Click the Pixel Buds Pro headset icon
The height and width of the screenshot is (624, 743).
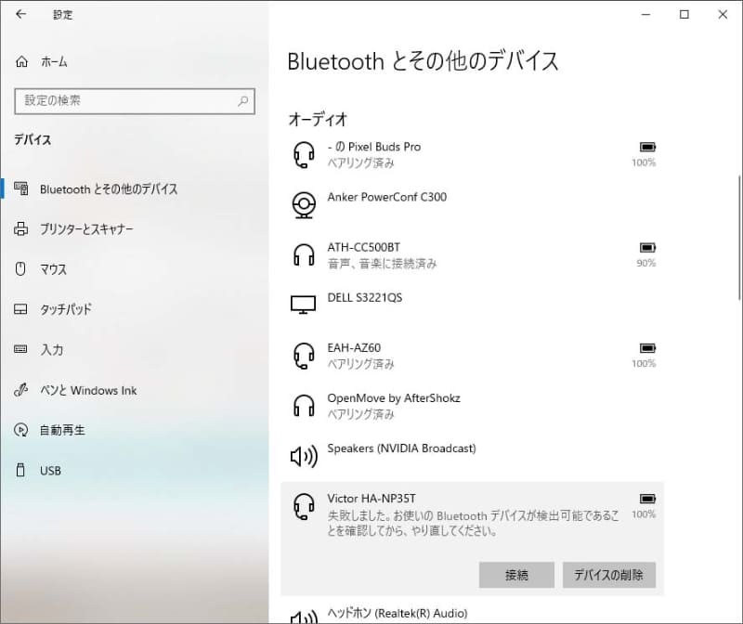[304, 155]
